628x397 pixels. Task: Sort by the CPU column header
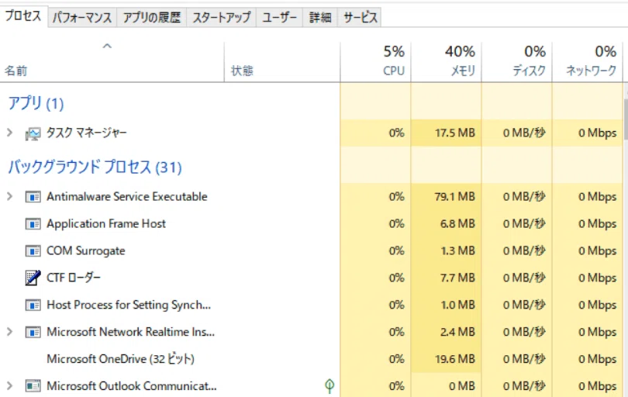[x=376, y=62]
